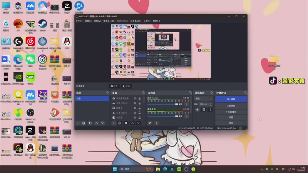Open advanced audio properties gears icon in 混音器 panel
308x173 pixels.
pos(150,123)
